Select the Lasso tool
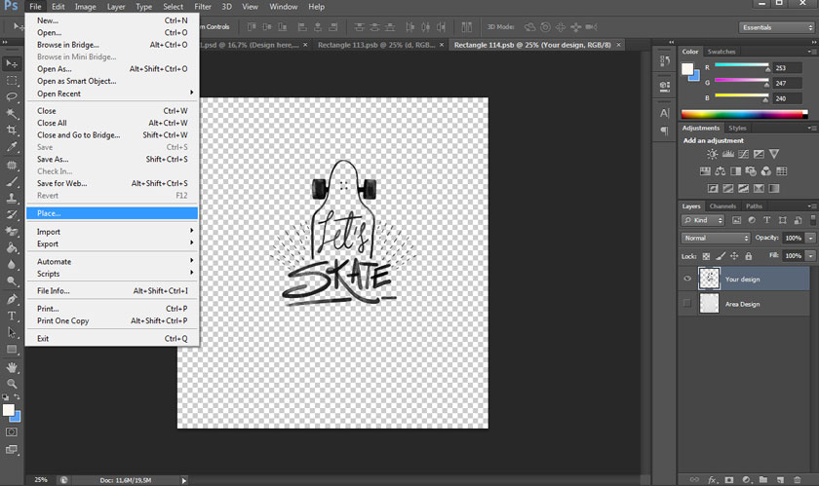This screenshot has width=819, height=486. [13, 96]
